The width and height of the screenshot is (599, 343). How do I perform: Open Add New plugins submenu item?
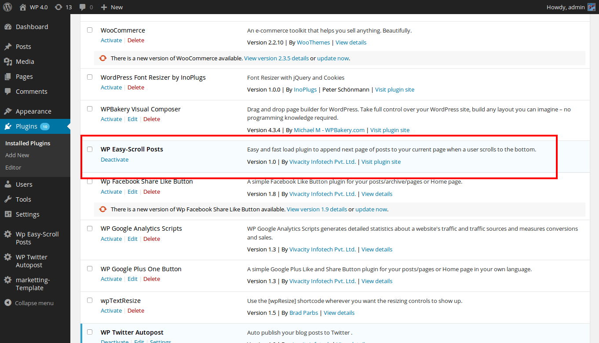17,155
